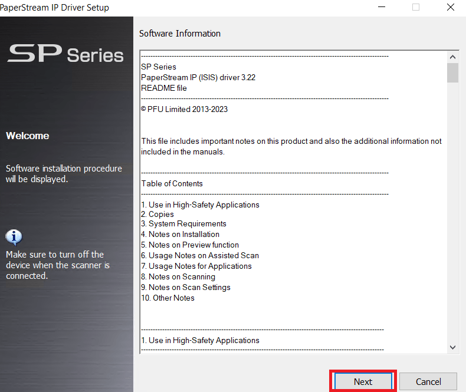Click '8. Notes on Scanning' line
Image resolution: width=466 pixels, height=392 pixels.
pyautogui.click(x=178, y=277)
